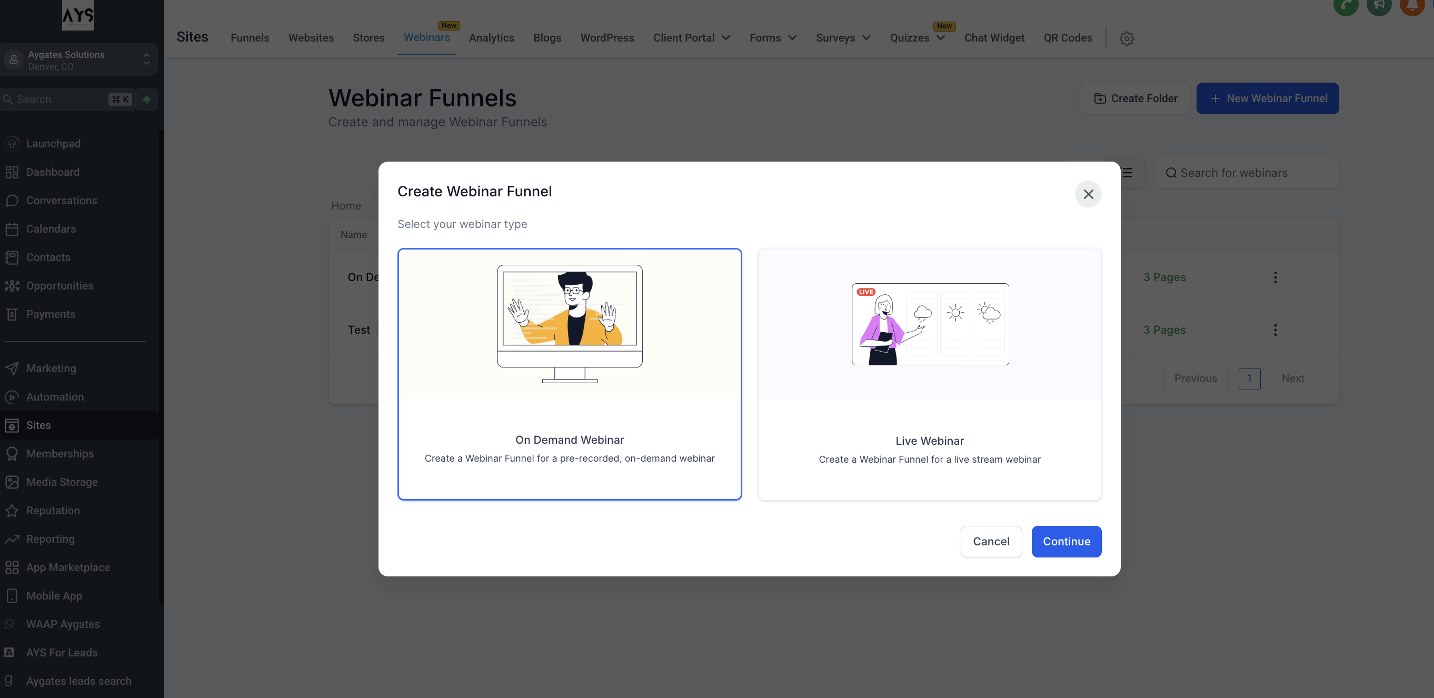The height and width of the screenshot is (698, 1434).
Task: Expand the Client Portal dropdown
Action: 692,38
